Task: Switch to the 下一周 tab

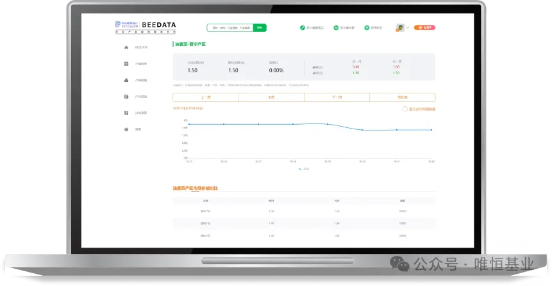Action: tap(337, 97)
